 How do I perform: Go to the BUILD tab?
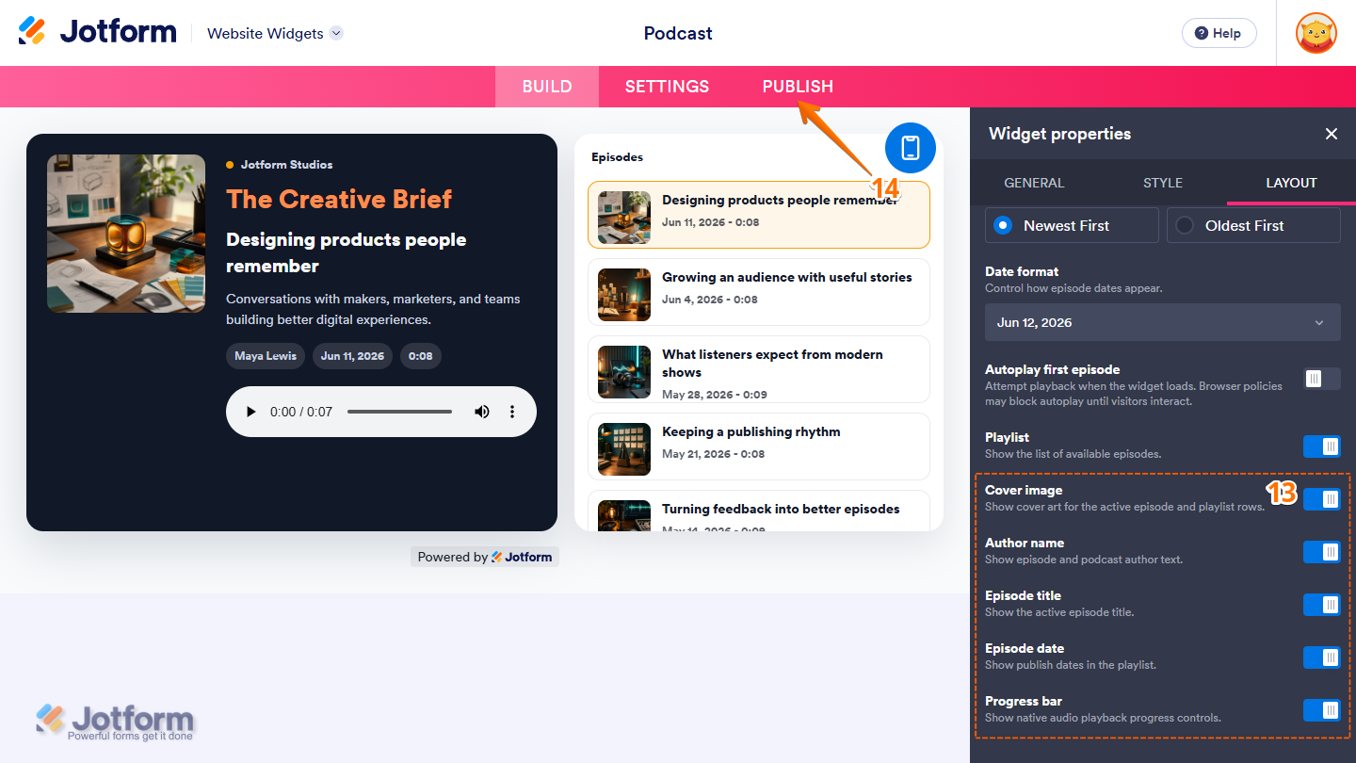(547, 87)
